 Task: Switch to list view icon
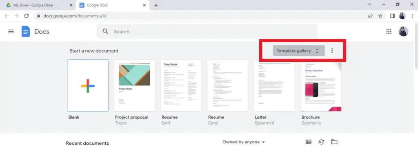[x=309, y=142]
